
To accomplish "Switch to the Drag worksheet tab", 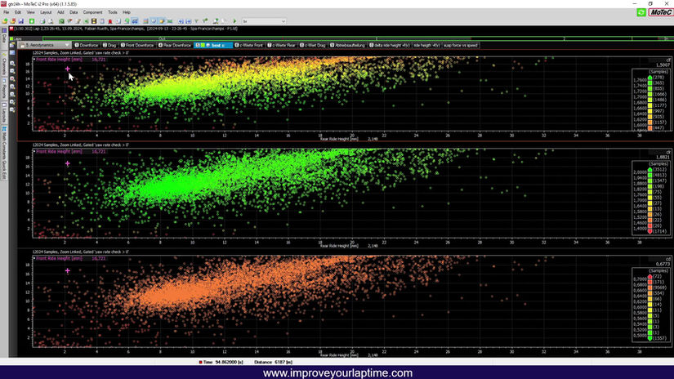I will click(109, 45).
